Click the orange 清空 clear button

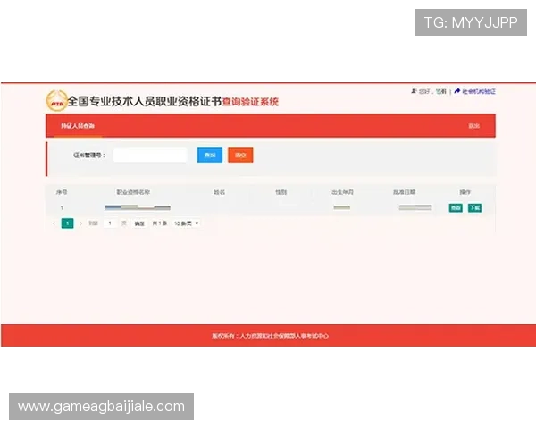tap(240, 155)
